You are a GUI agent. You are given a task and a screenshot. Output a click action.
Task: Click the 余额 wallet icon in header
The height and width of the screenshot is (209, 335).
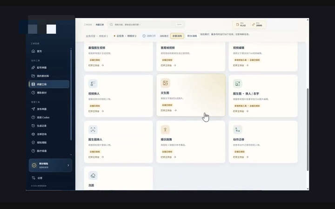(x=237, y=25)
